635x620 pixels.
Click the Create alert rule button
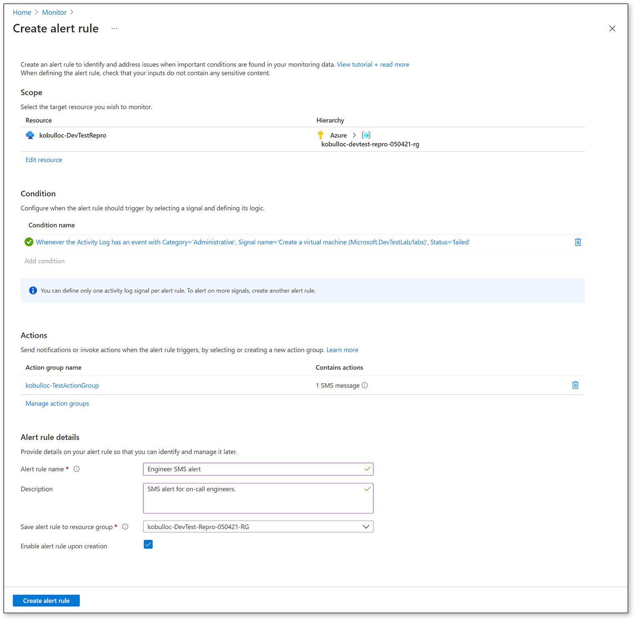click(46, 600)
